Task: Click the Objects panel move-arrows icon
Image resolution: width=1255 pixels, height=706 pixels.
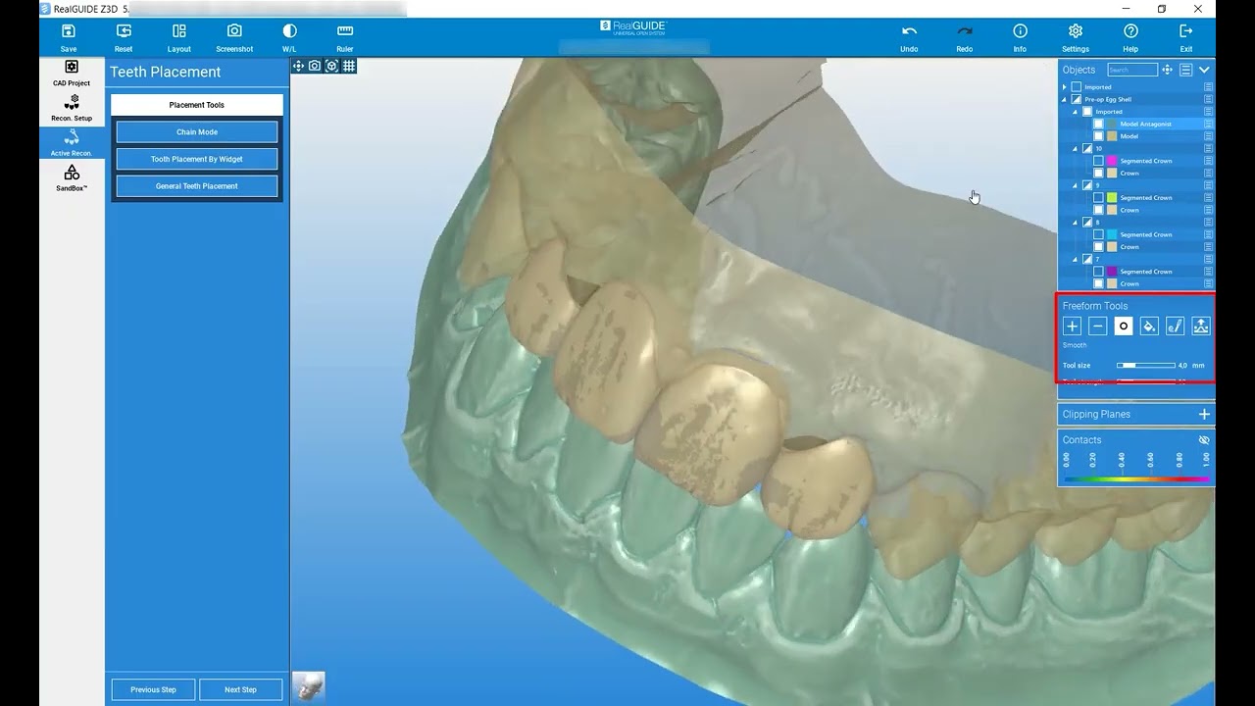Action: [1167, 70]
